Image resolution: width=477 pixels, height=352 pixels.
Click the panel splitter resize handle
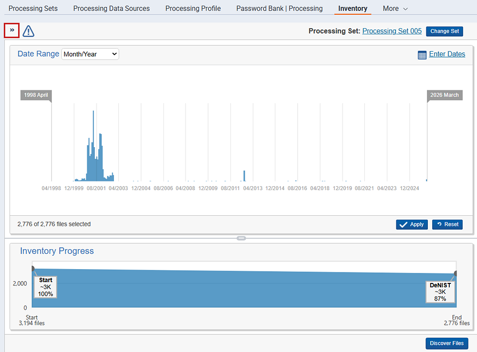click(241, 238)
